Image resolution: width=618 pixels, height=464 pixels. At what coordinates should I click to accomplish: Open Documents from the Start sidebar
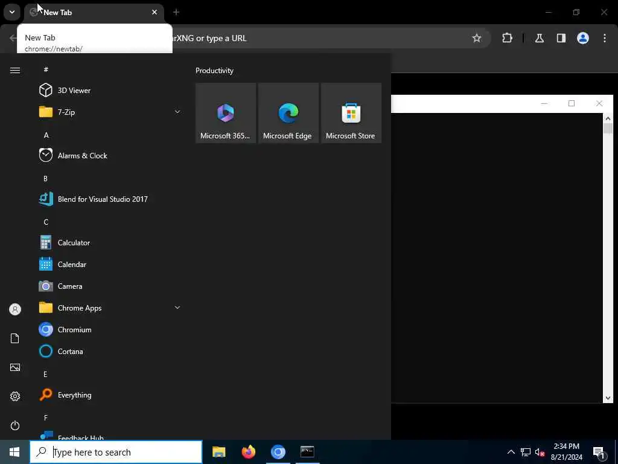coord(15,338)
